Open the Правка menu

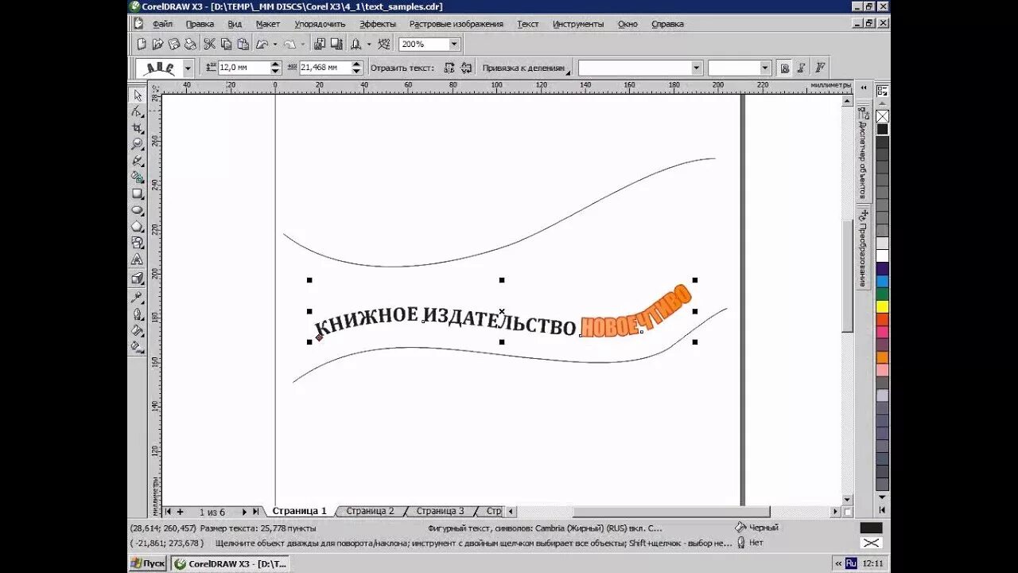(200, 24)
